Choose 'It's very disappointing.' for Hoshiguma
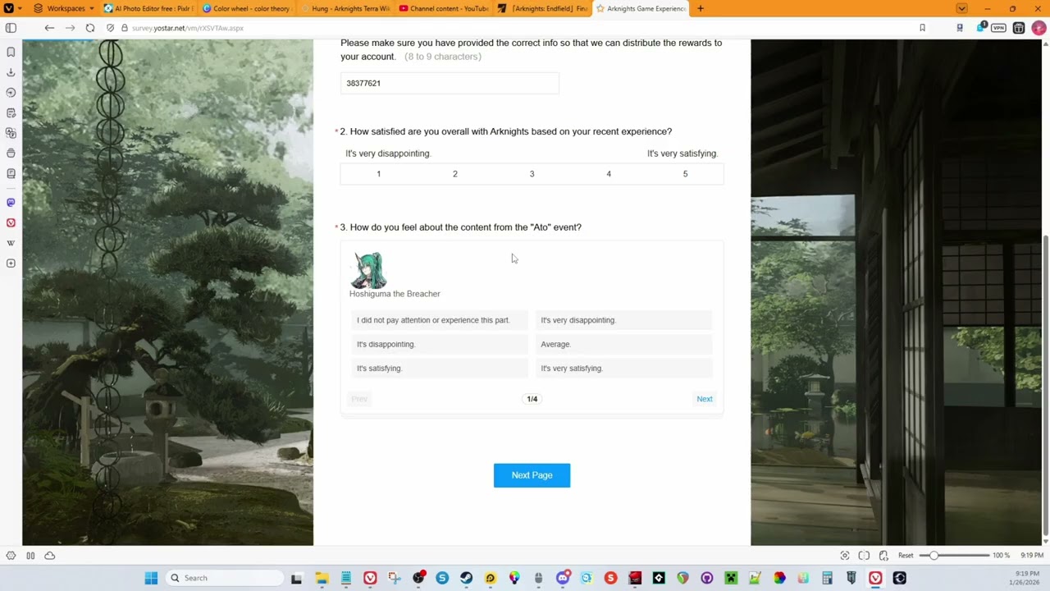The image size is (1050, 591). click(623, 320)
